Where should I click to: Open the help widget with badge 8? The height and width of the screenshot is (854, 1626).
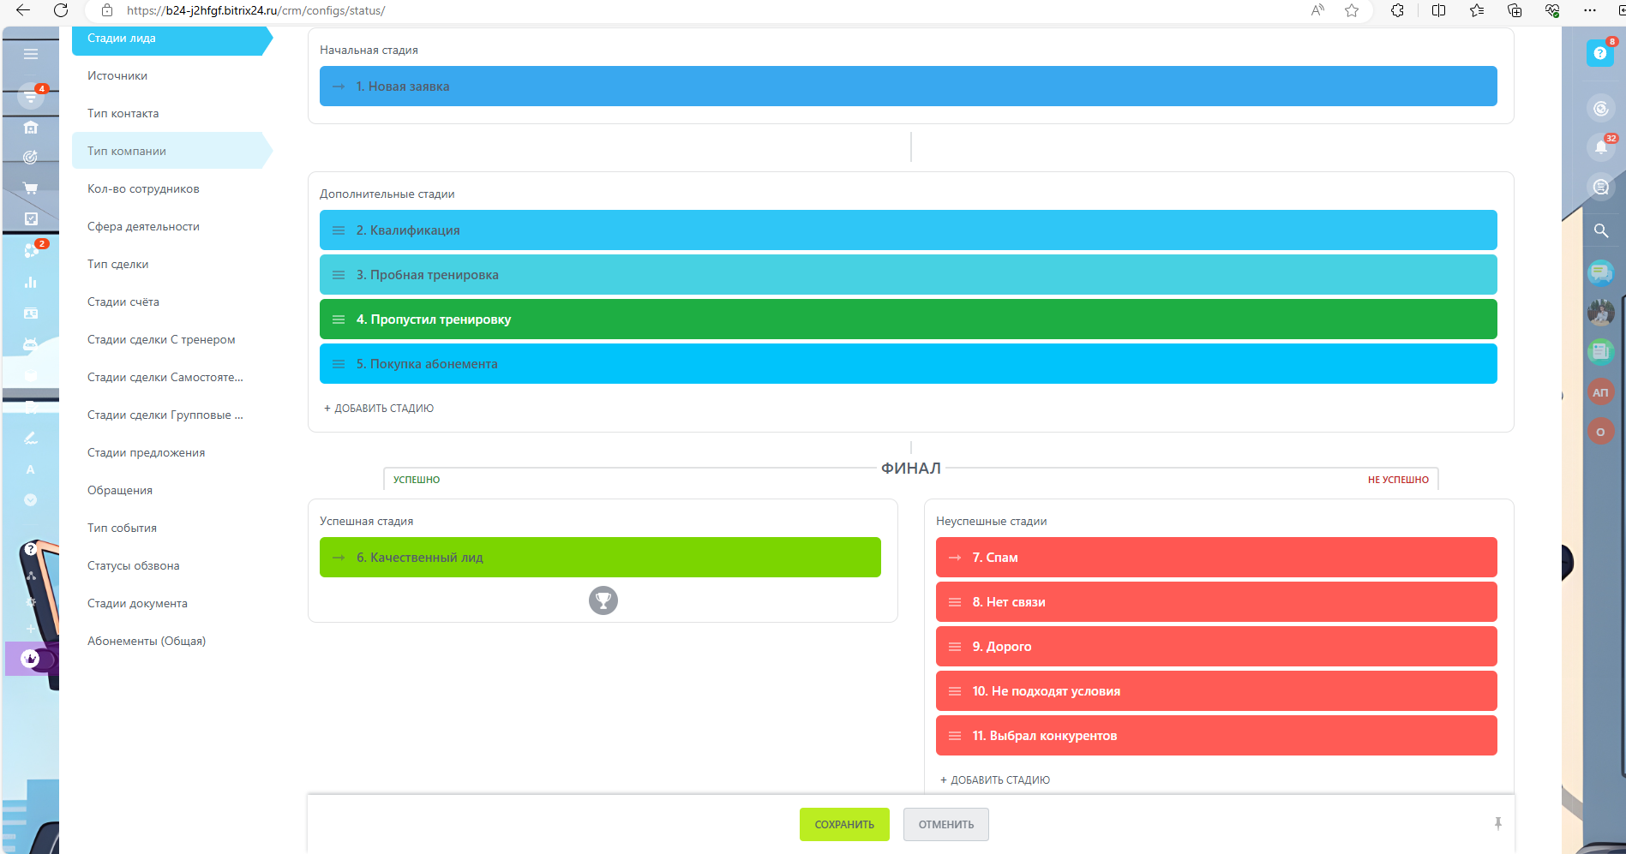[1600, 52]
